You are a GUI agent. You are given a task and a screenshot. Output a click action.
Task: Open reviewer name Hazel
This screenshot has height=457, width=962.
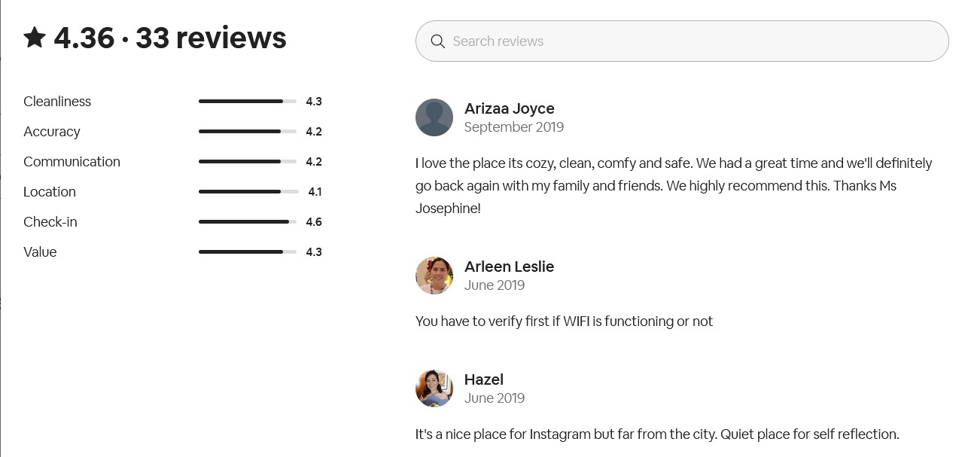click(483, 379)
